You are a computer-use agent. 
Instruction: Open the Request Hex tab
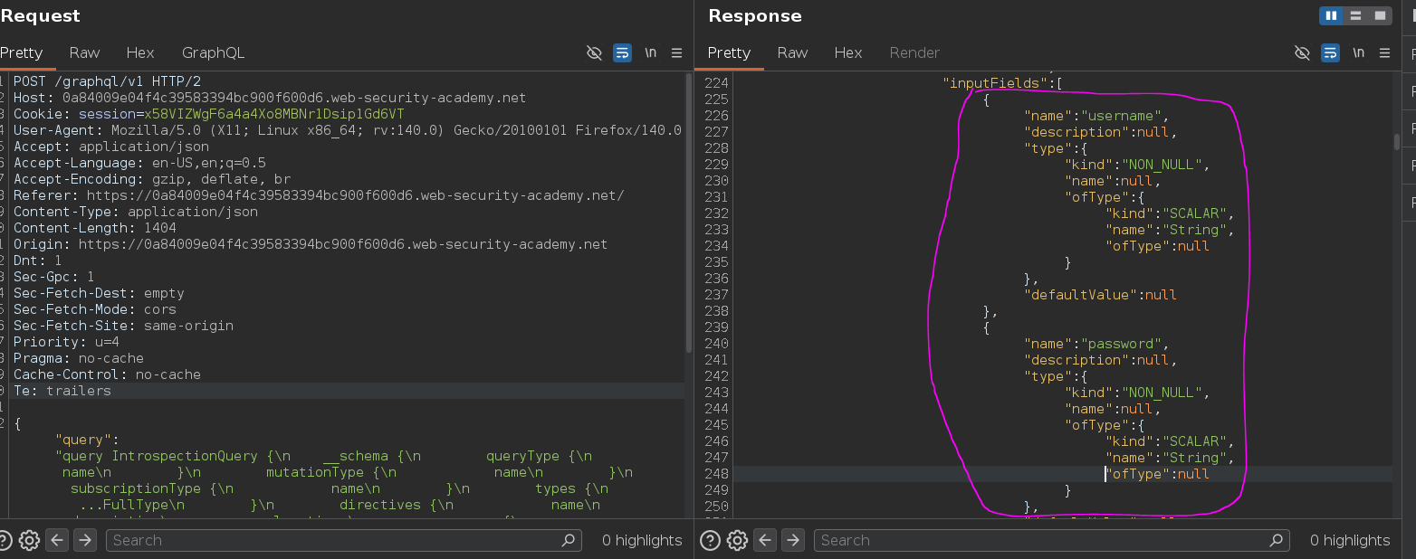coord(140,52)
